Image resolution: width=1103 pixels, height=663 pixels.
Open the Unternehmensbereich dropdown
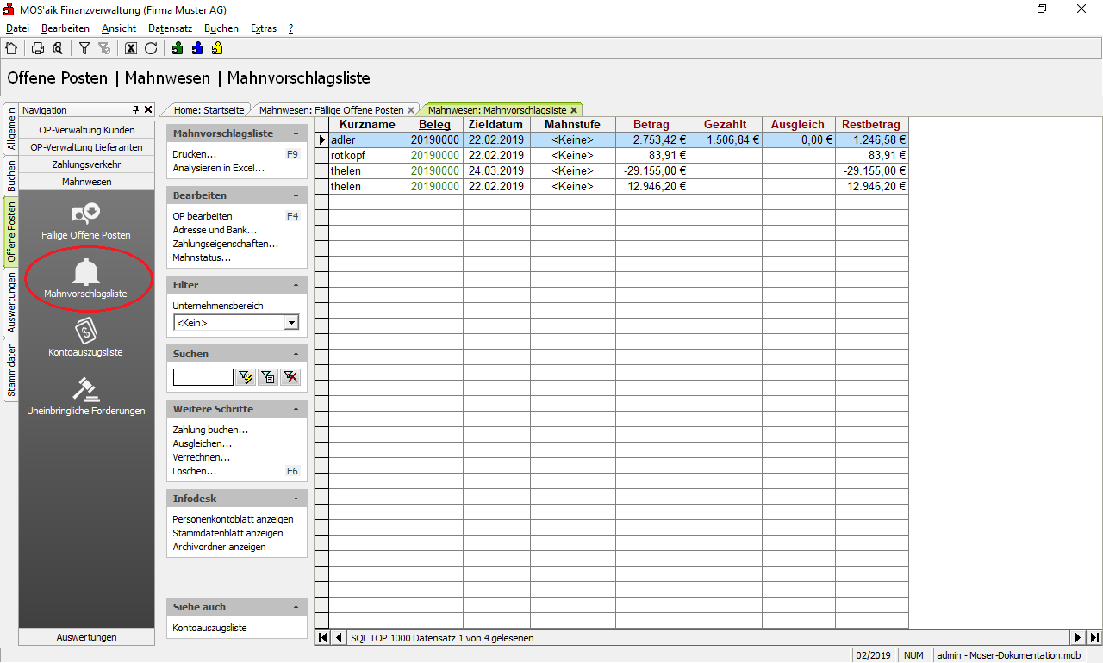291,323
